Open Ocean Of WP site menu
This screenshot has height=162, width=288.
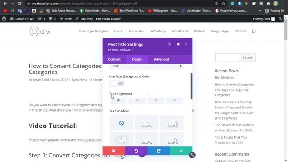(x=22, y=19)
